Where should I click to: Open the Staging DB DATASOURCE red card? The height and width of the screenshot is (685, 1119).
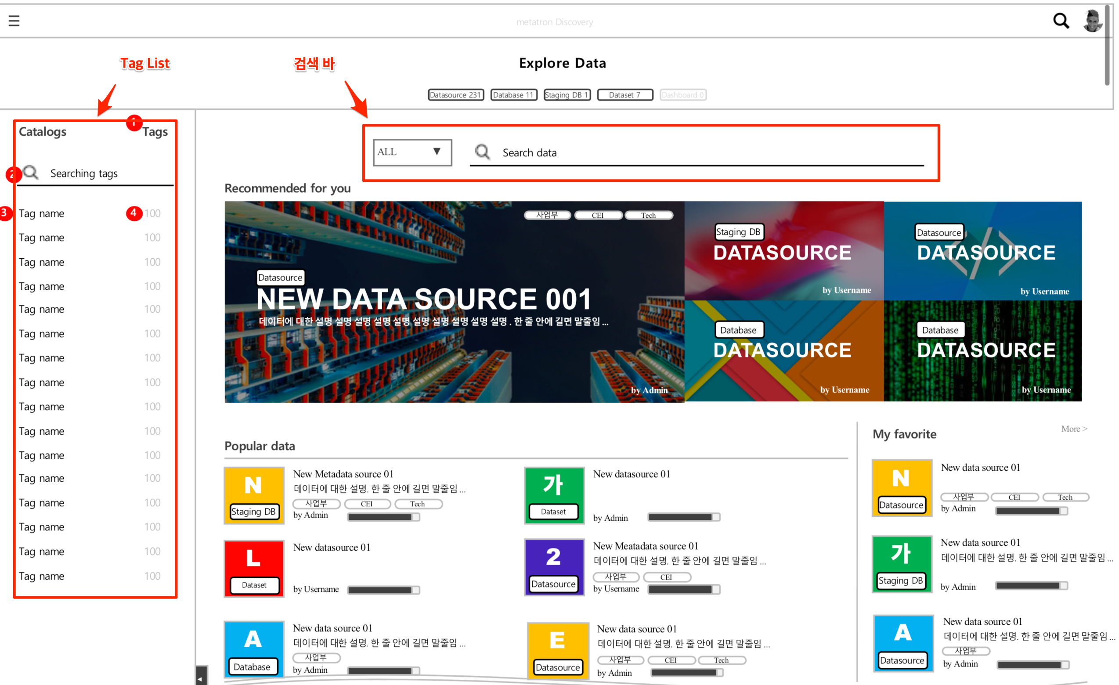[x=784, y=251]
